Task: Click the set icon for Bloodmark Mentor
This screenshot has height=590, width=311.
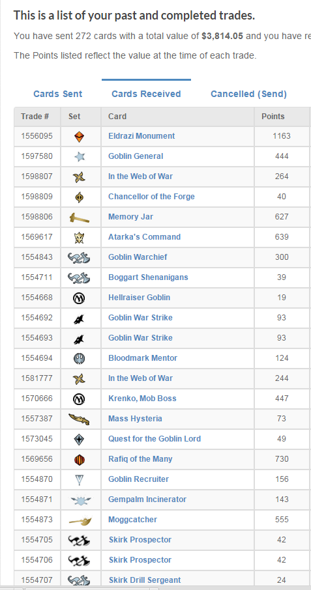Action: click(x=80, y=358)
